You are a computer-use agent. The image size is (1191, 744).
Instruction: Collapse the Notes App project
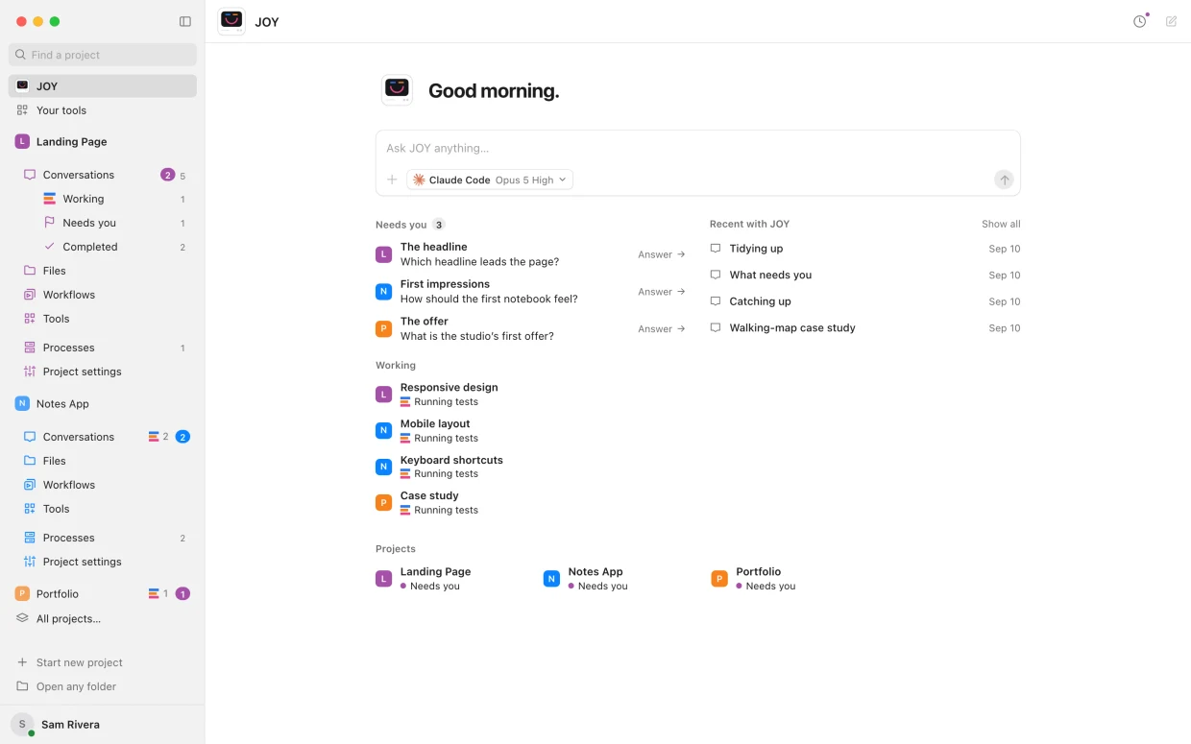(103, 404)
